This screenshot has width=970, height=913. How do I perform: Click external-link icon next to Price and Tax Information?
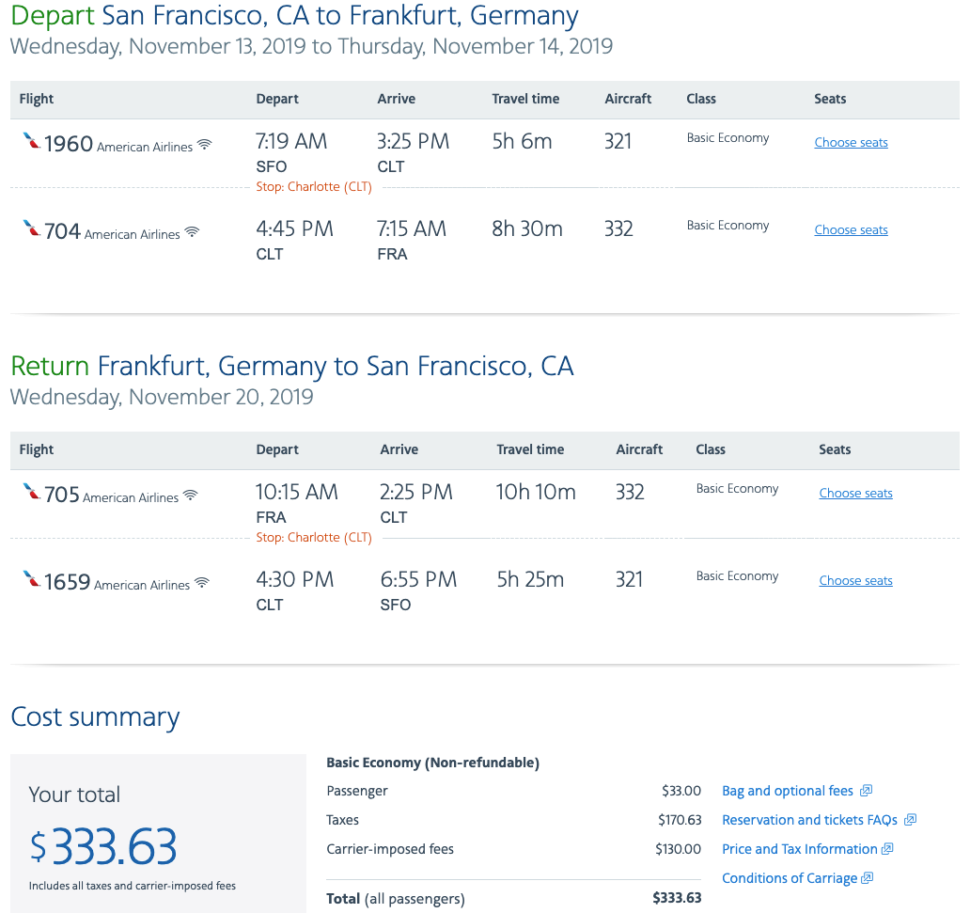(886, 849)
